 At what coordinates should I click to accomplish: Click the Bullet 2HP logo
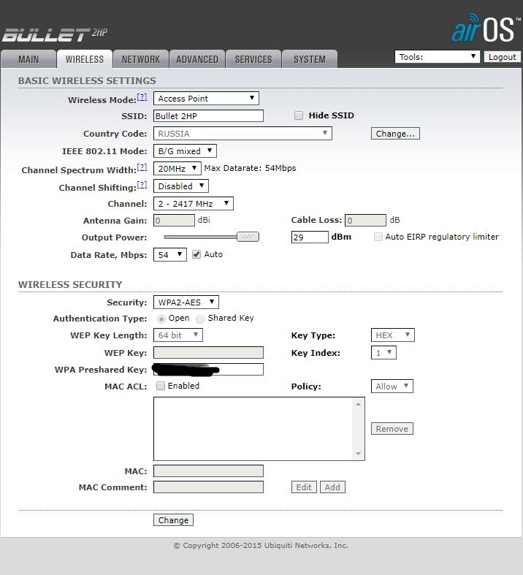(x=55, y=34)
